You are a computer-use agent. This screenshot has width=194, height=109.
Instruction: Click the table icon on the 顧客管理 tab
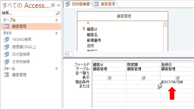tap(96, 4)
